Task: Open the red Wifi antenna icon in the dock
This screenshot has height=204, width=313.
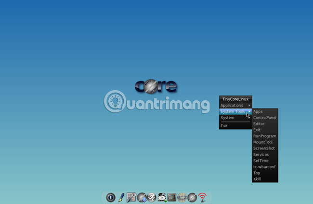Action: [x=202, y=197]
